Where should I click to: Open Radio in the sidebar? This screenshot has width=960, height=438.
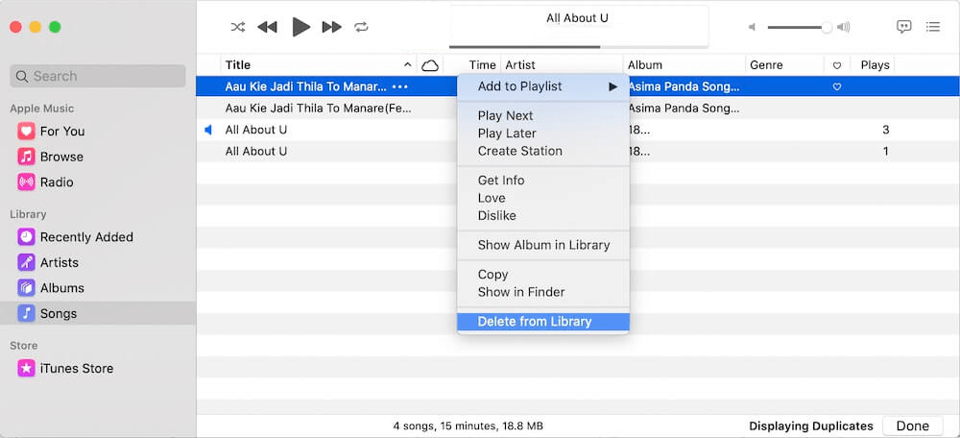pyautogui.click(x=57, y=182)
